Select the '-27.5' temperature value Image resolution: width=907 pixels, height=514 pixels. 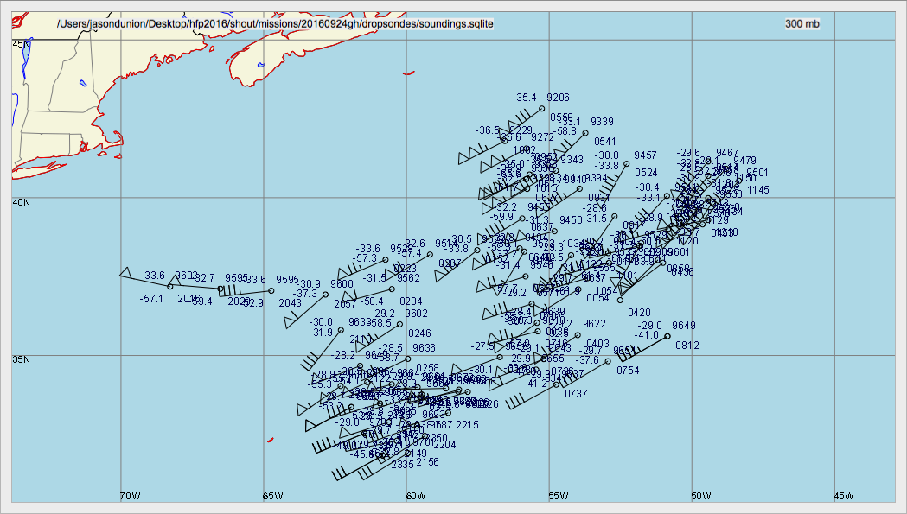click(x=482, y=347)
